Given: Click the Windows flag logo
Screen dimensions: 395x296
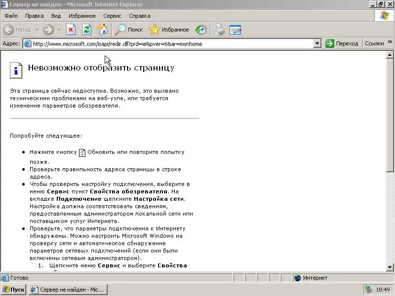Looking at the screenshot, I should (385, 16).
